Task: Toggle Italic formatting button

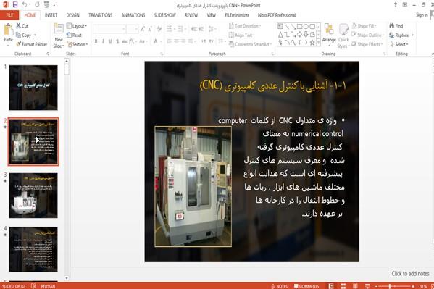Action: coord(103,41)
